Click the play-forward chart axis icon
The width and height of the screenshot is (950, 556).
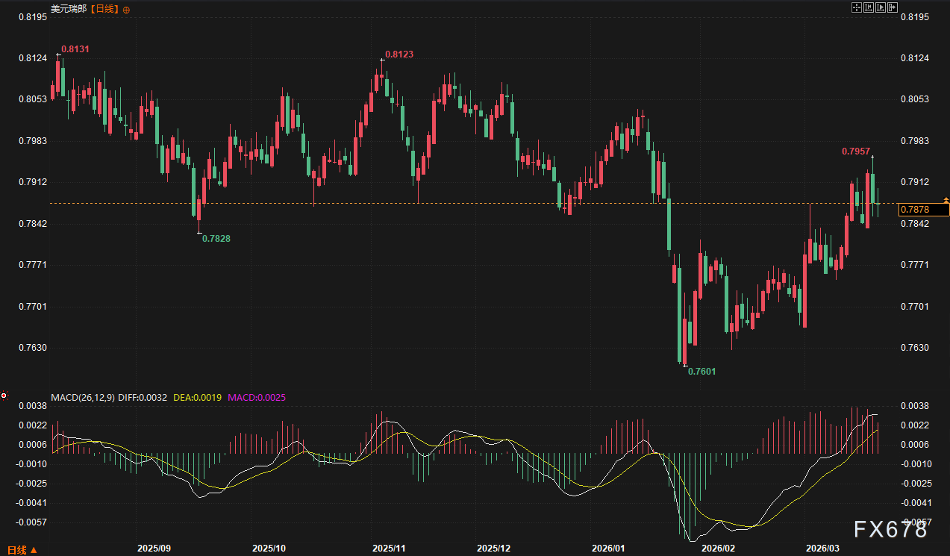click(x=881, y=7)
